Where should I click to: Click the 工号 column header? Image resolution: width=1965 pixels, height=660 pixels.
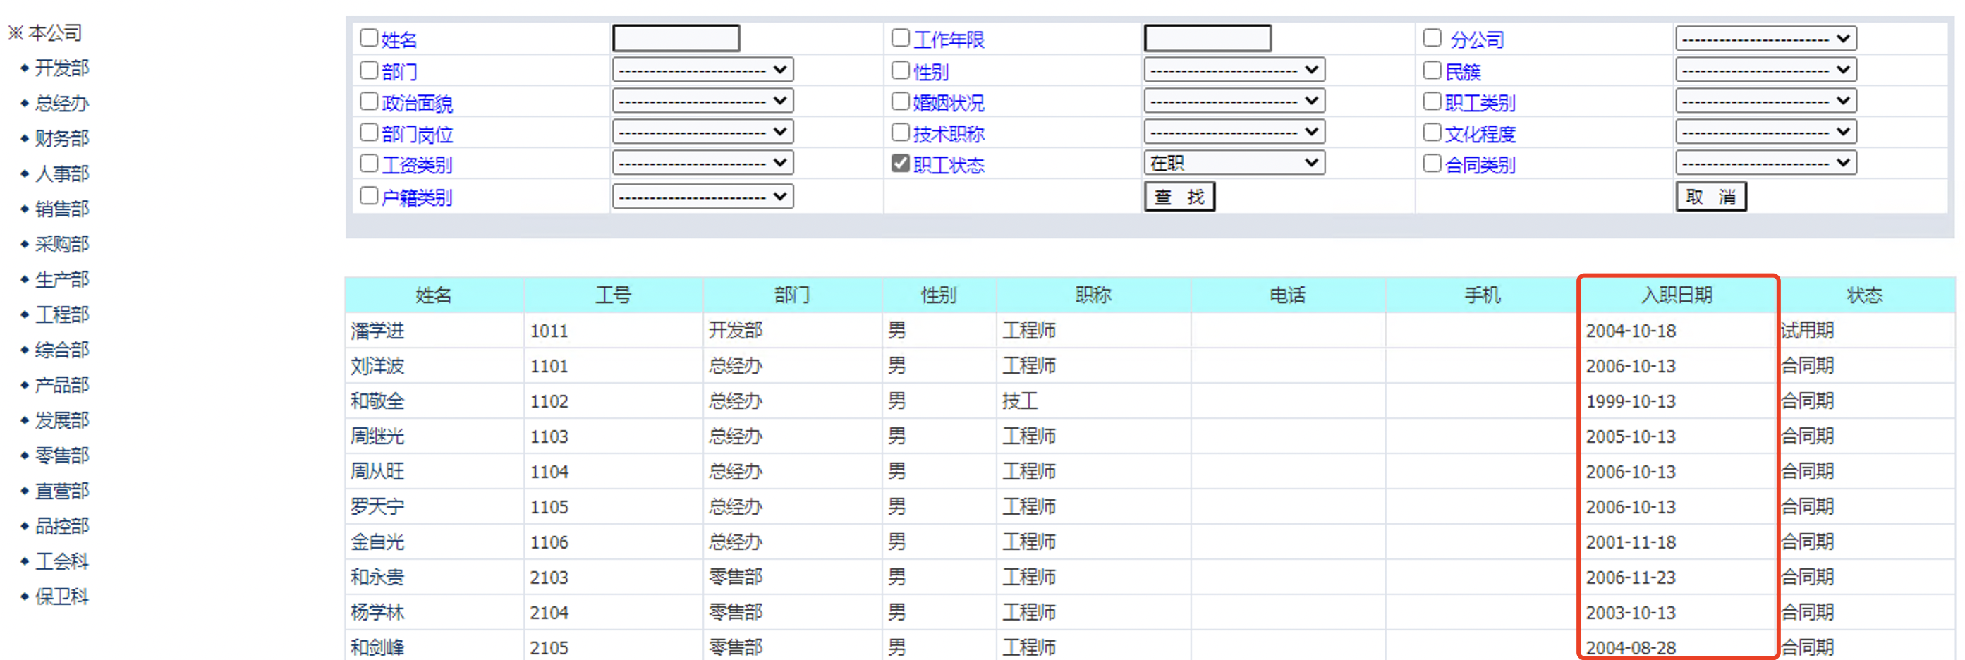612,295
